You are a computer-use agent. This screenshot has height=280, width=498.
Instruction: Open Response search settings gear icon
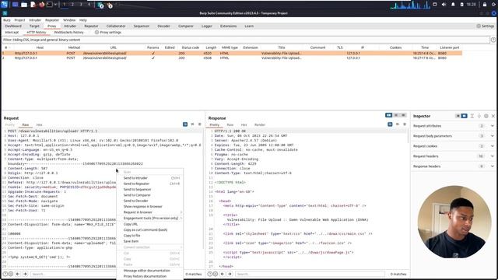(x=216, y=274)
